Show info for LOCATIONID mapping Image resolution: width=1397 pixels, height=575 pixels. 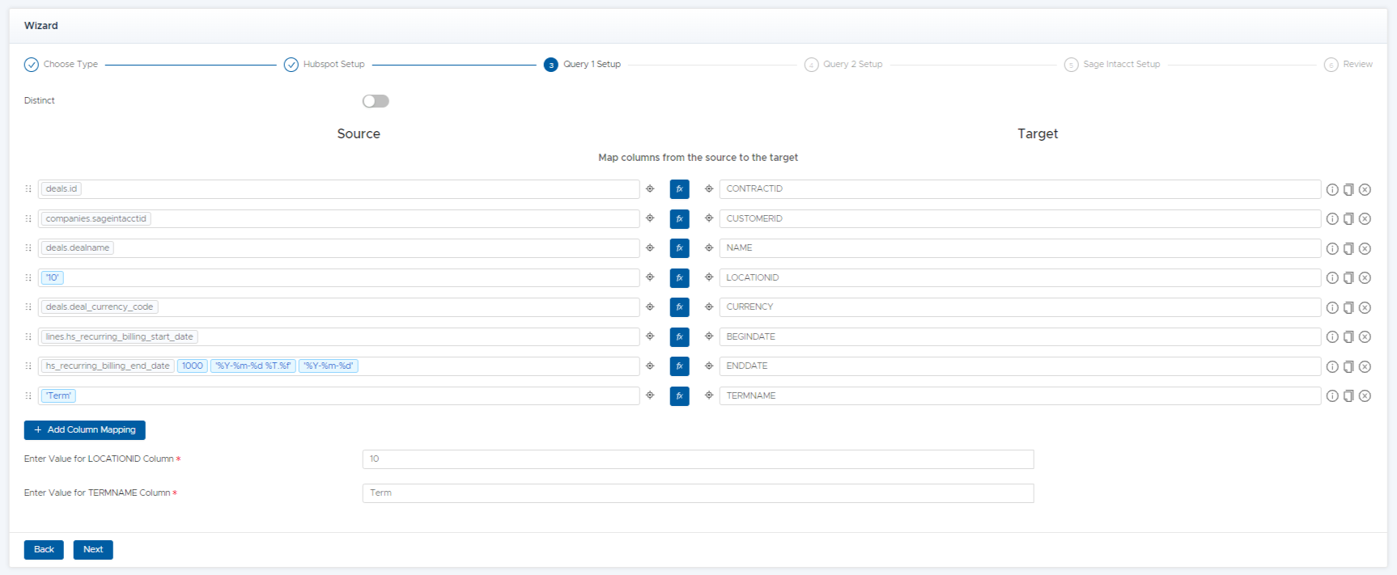coord(1332,277)
